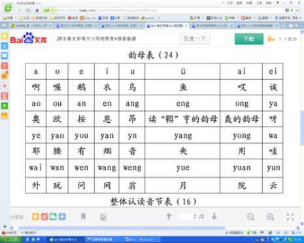
Task: Click the table cell 'ong'
Action: pyautogui.click(x=241, y=103)
